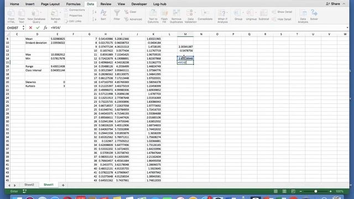
Task: Open the Data Analysis tool
Action: point(303,16)
